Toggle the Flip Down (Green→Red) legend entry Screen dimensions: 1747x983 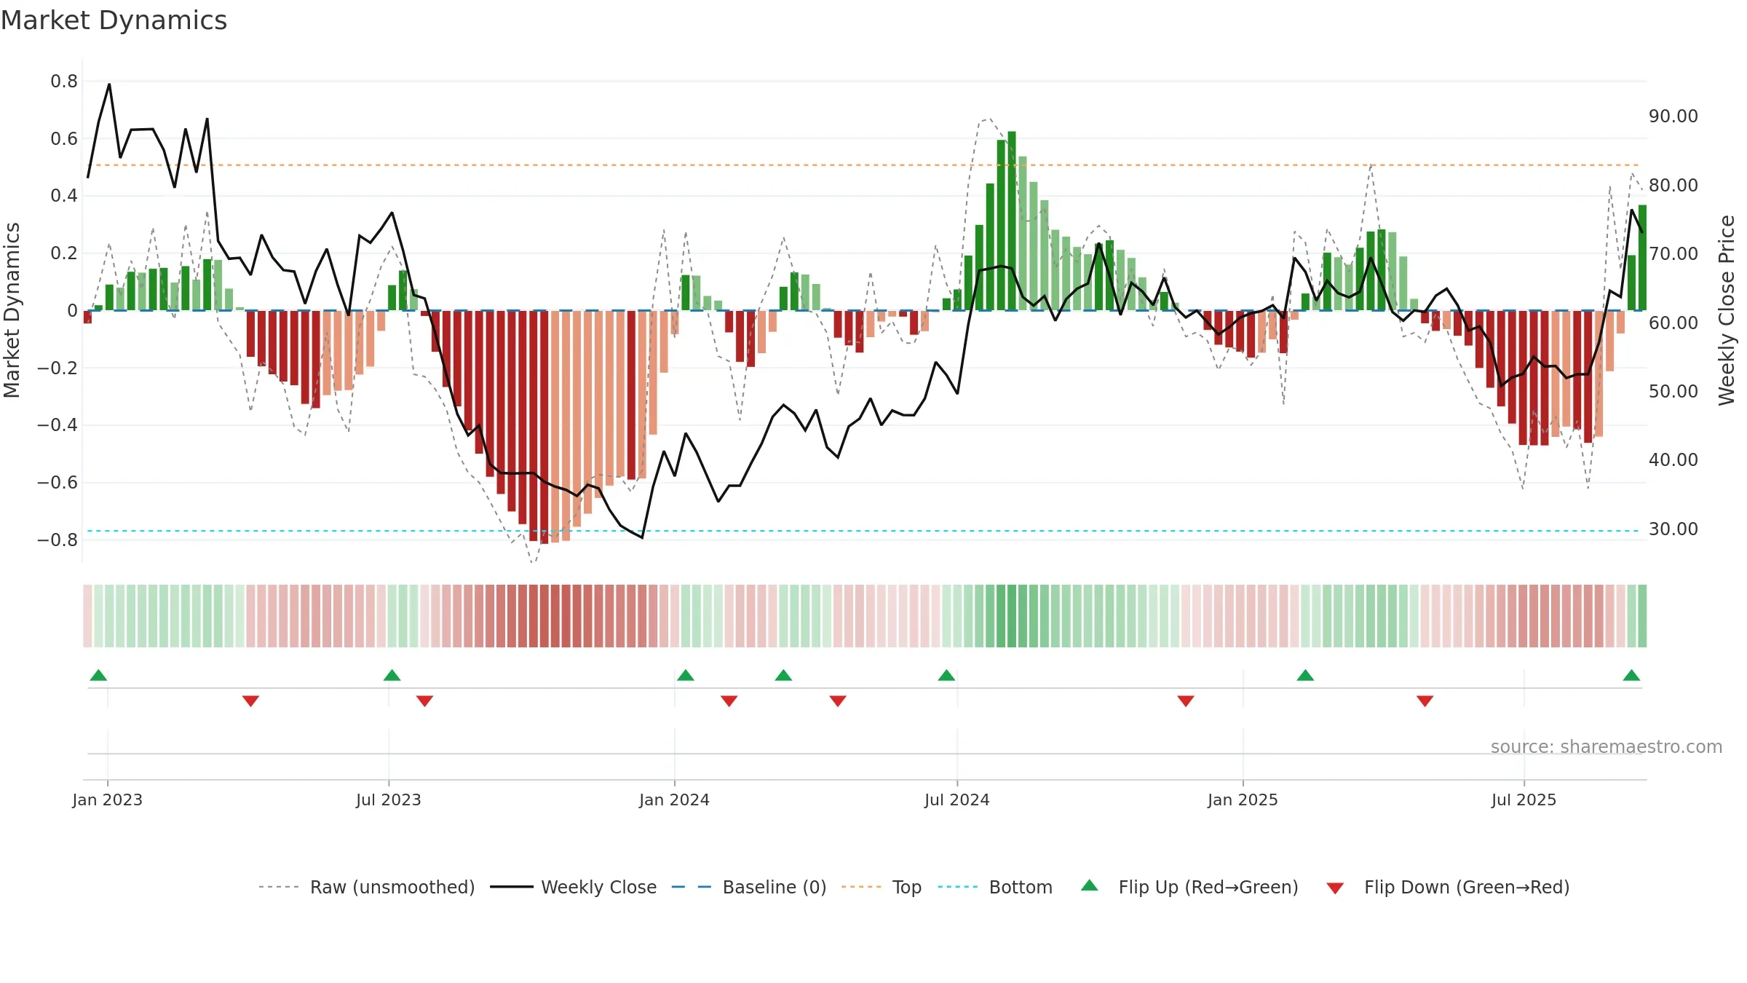(x=1447, y=887)
